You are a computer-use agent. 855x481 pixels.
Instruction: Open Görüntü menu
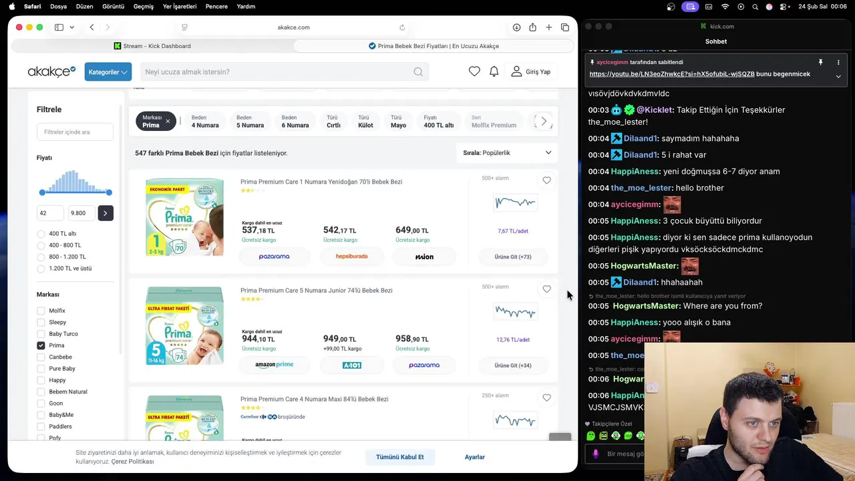[113, 7]
